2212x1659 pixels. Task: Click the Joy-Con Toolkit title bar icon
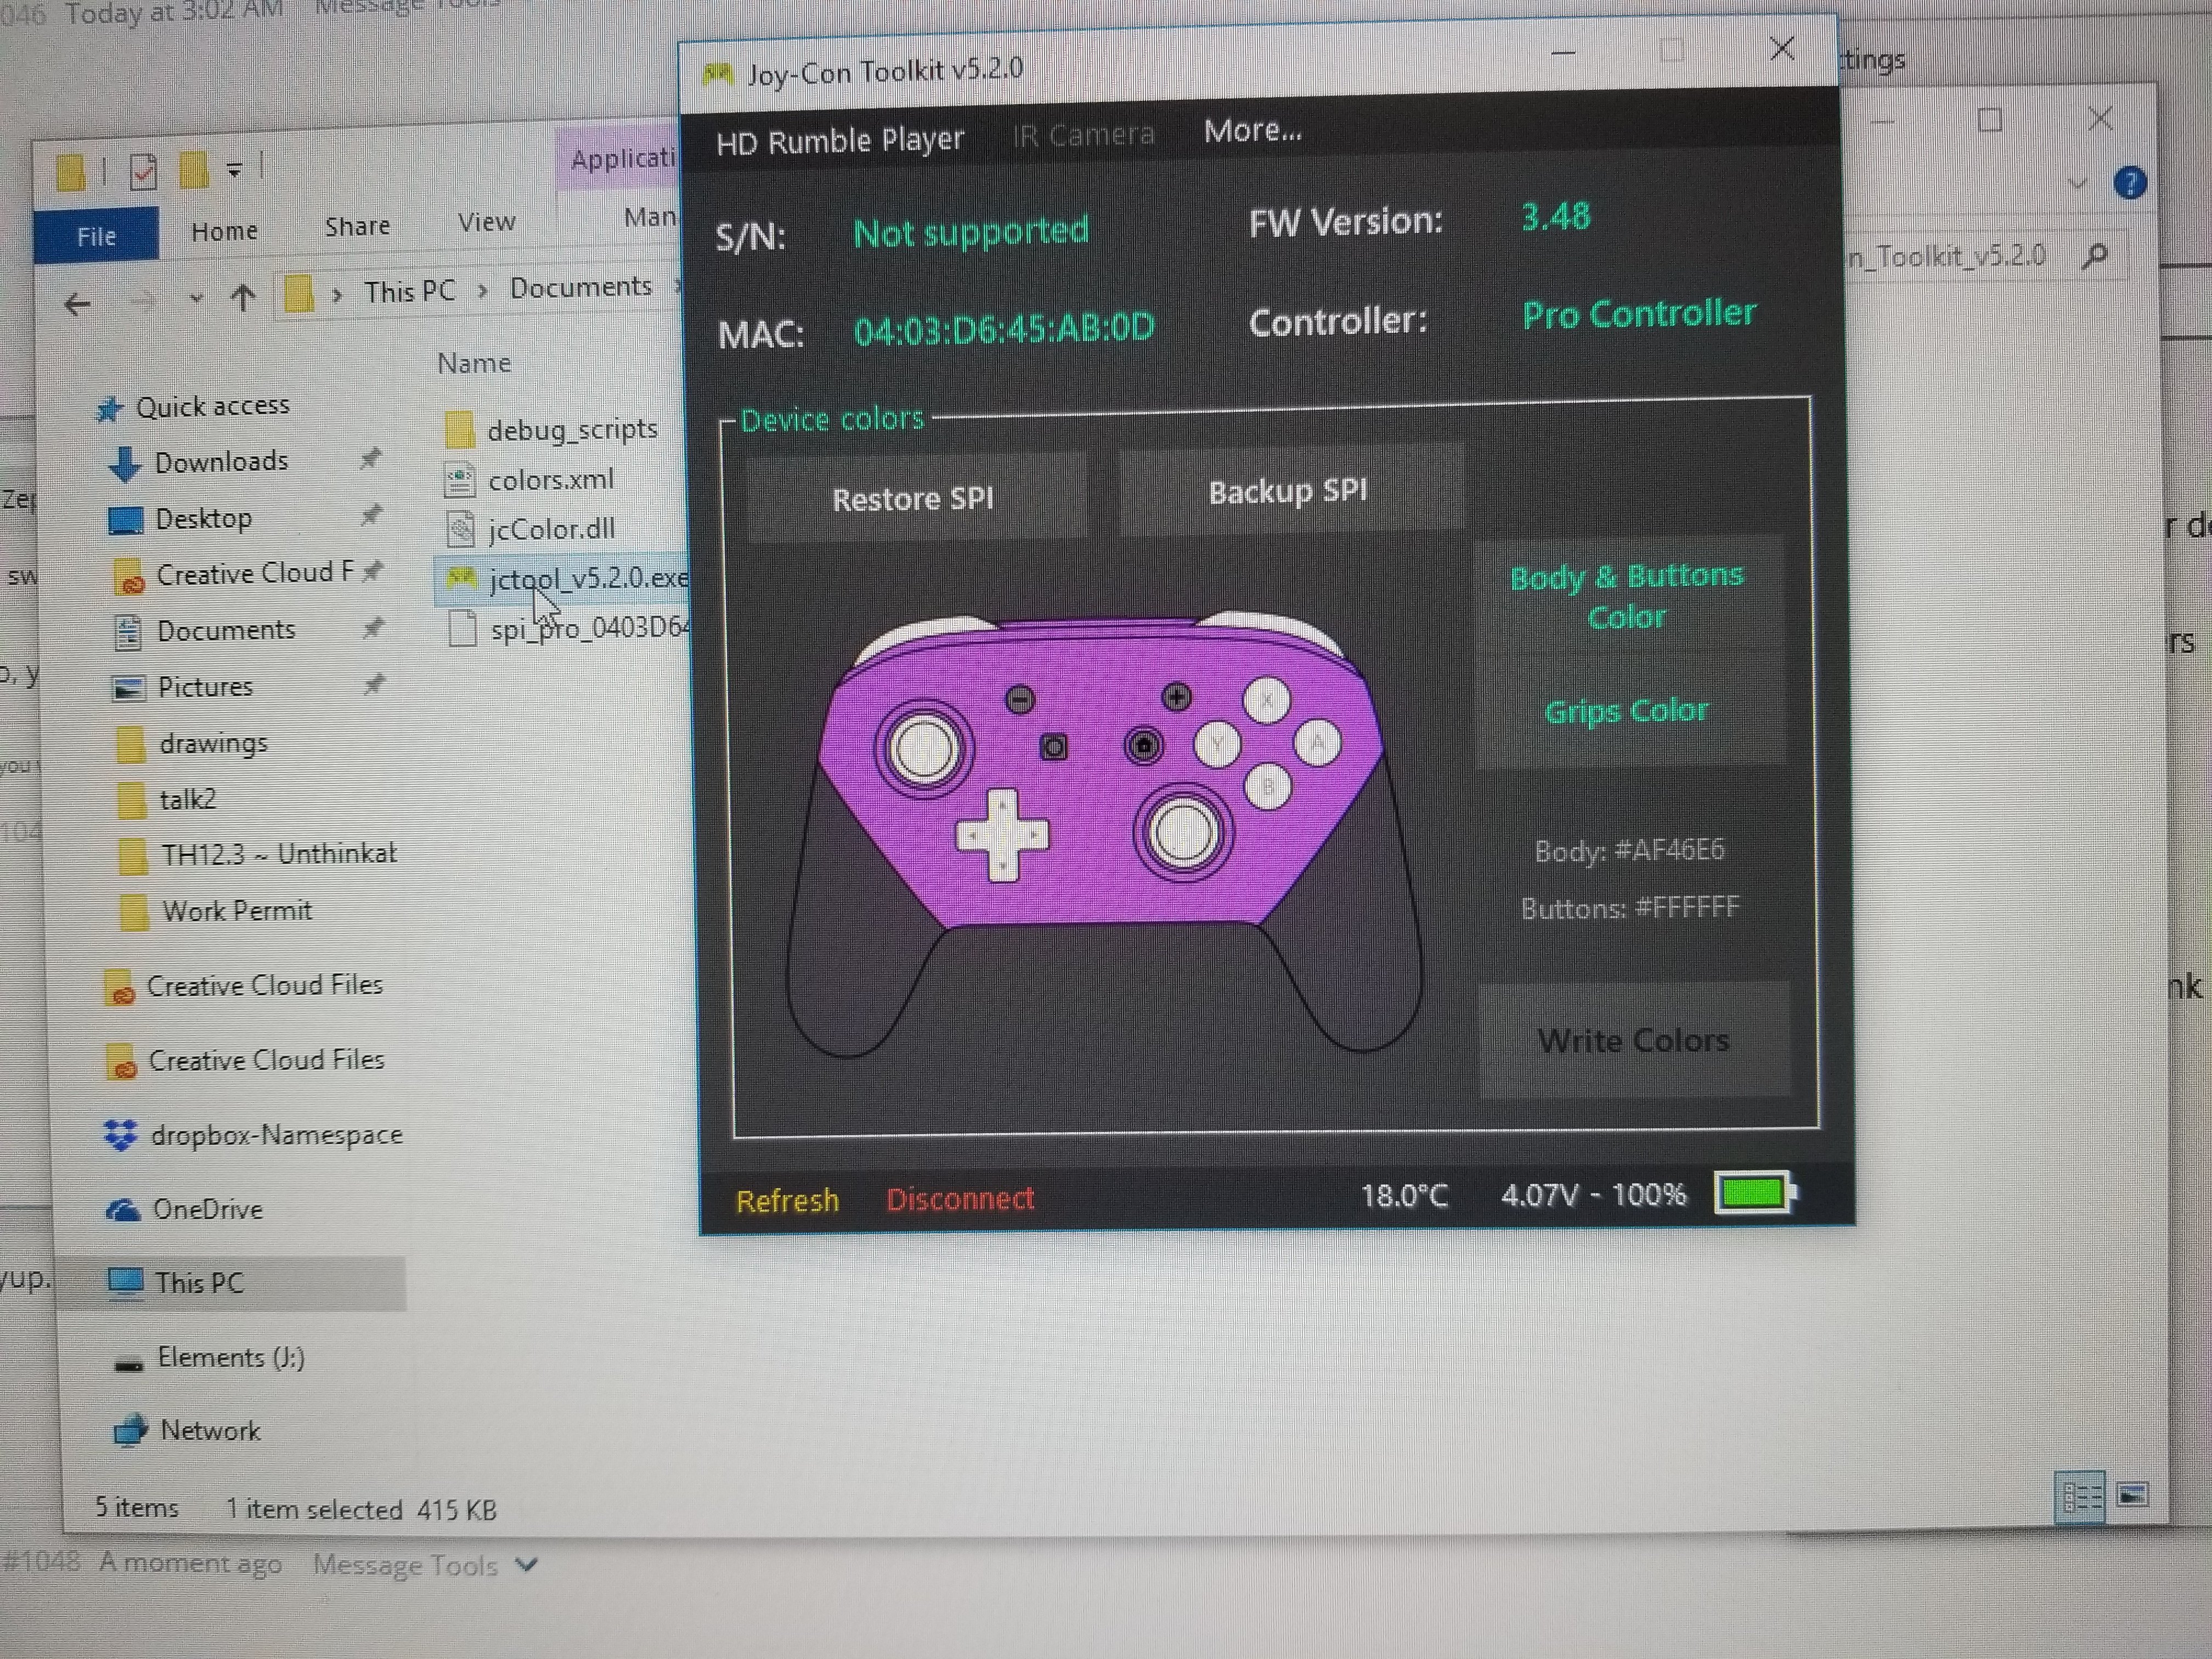pos(717,74)
